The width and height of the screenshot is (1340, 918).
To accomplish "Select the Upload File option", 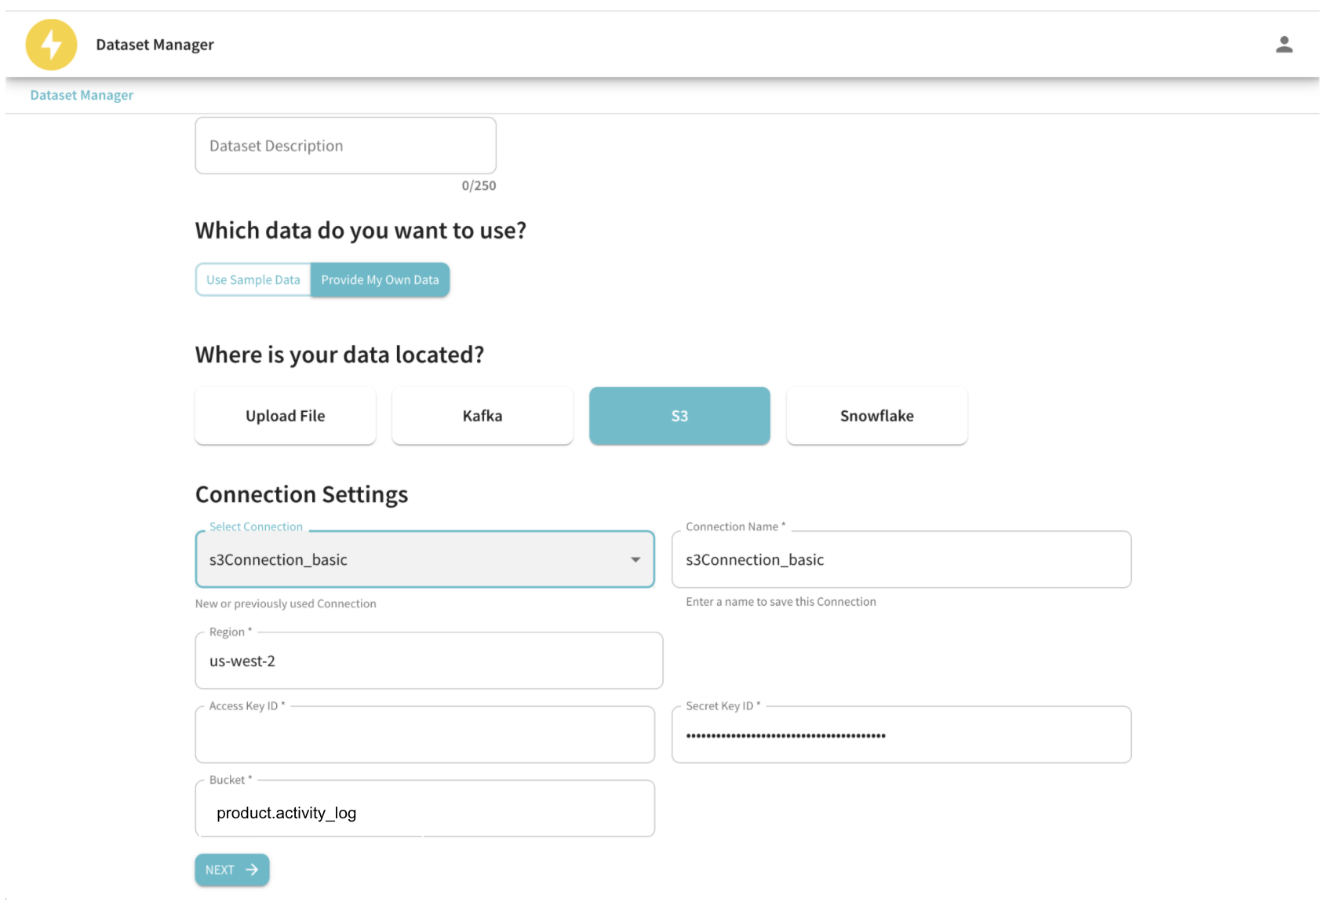I will [285, 416].
